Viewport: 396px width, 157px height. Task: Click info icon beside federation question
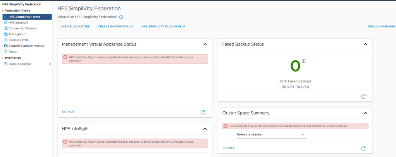[x=121, y=17]
